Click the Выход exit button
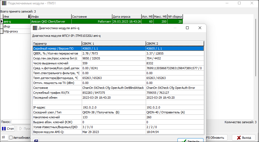The height and width of the screenshot is (142, 259). coord(243,138)
